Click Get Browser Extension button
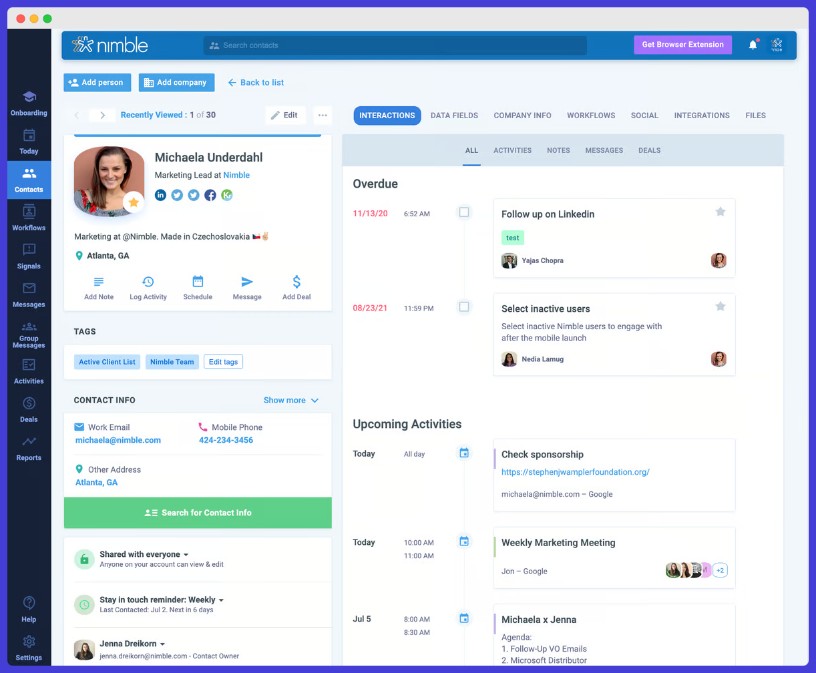Image resolution: width=816 pixels, height=673 pixels. point(682,45)
